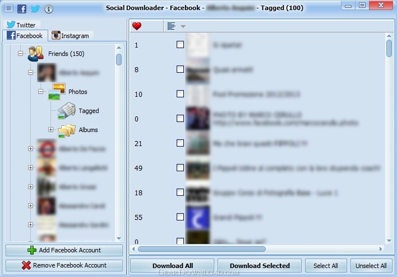Click Remove Facebook Account button
Viewport: 397px width, 277px height.
pyautogui.click(x=64, y=265)
